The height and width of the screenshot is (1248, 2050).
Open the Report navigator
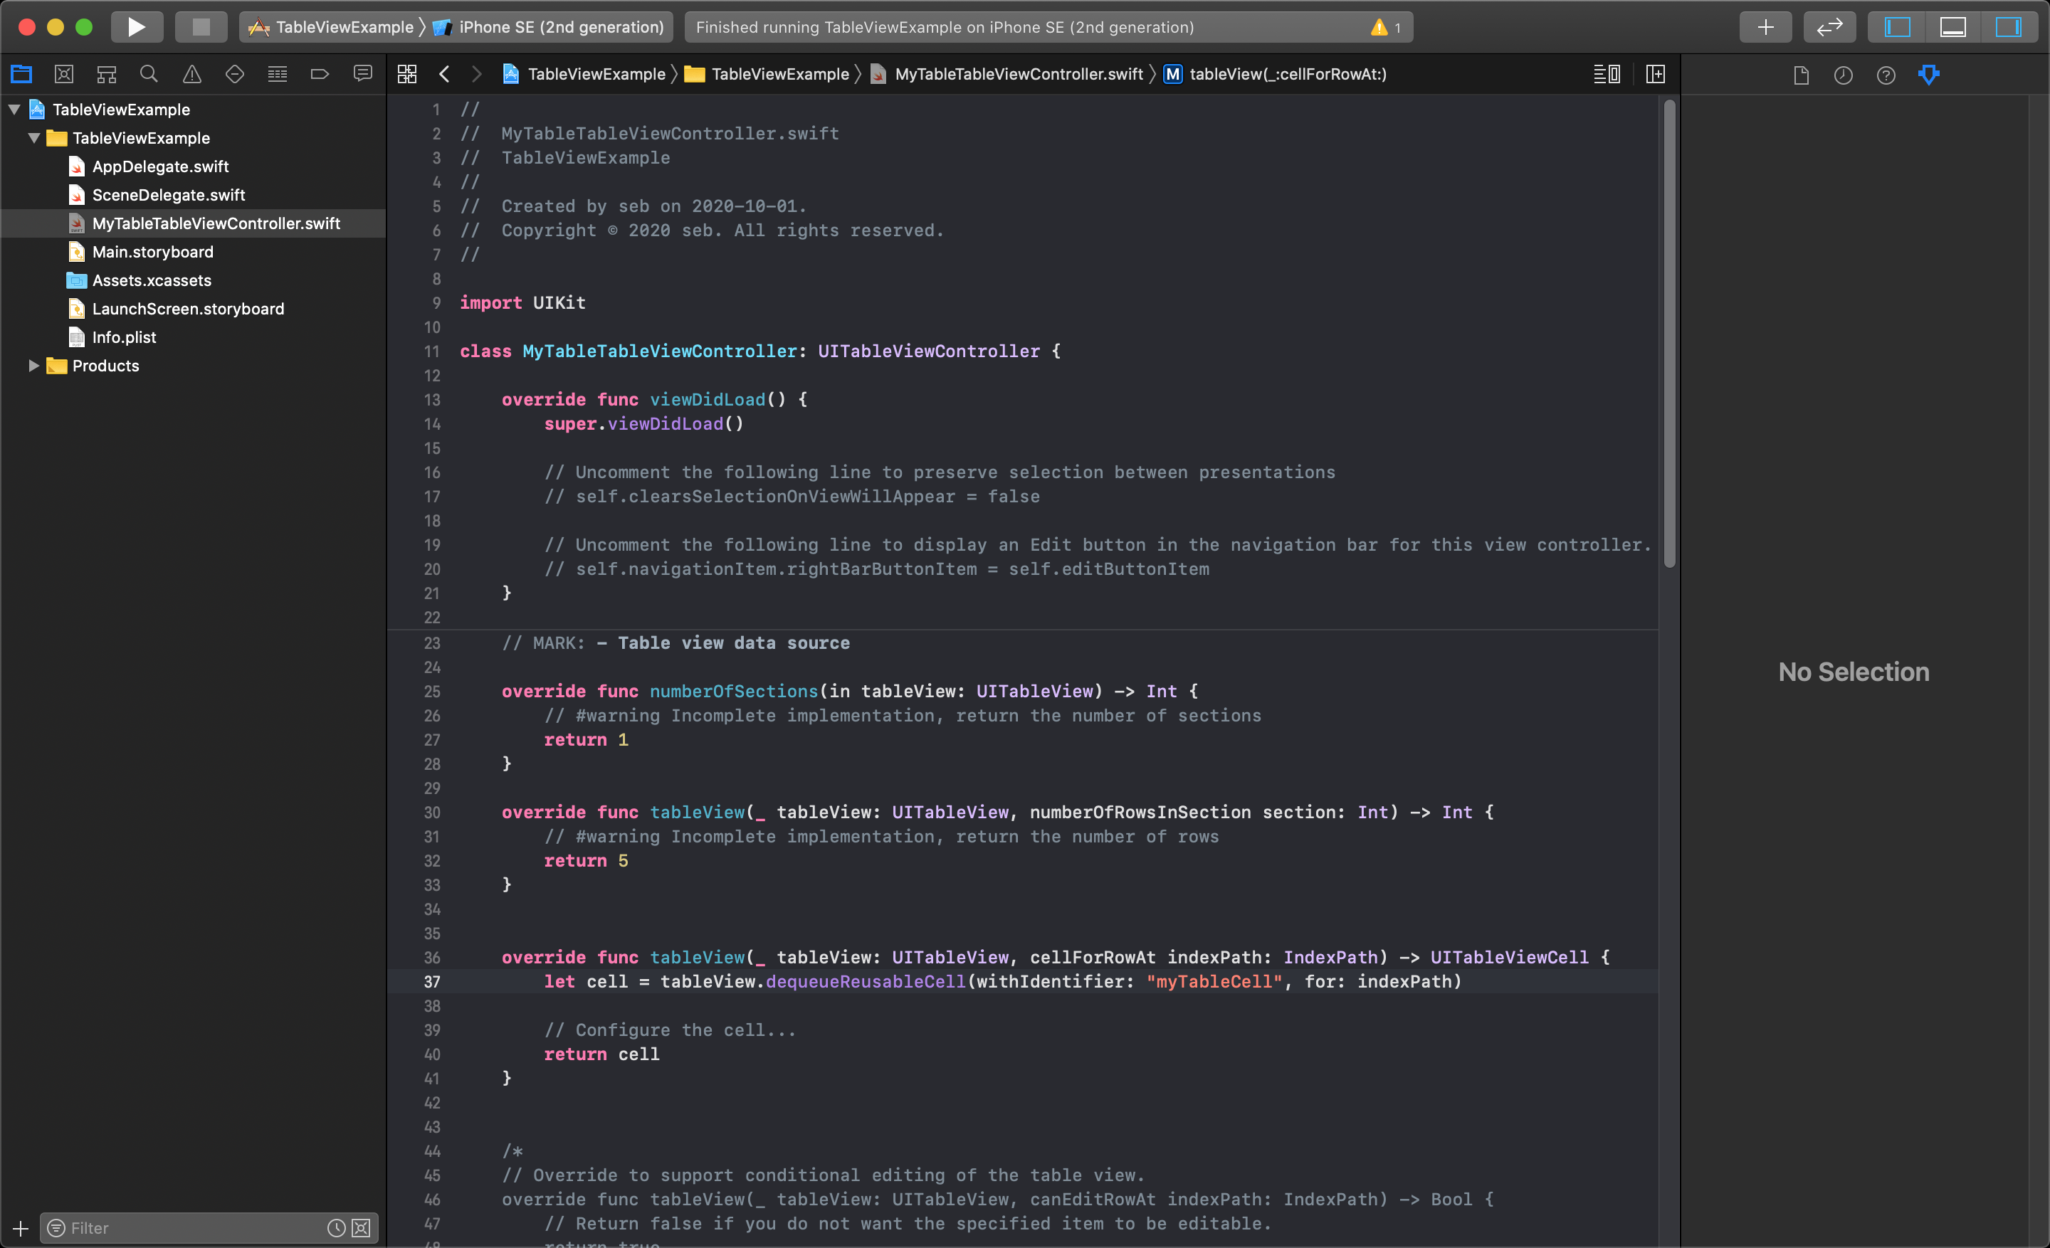click(363, 74)
